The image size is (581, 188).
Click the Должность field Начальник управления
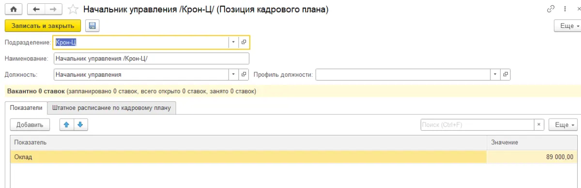pyautogui.click(x=140, y=75)
